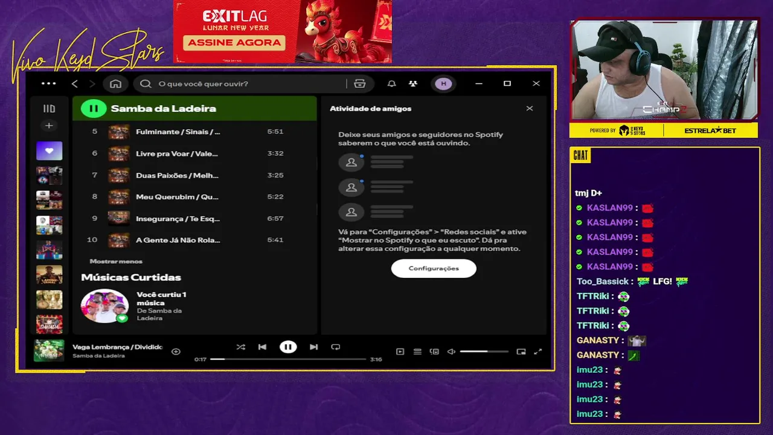Collapse Your Library sidebar icon

click(x=49, y=109)
